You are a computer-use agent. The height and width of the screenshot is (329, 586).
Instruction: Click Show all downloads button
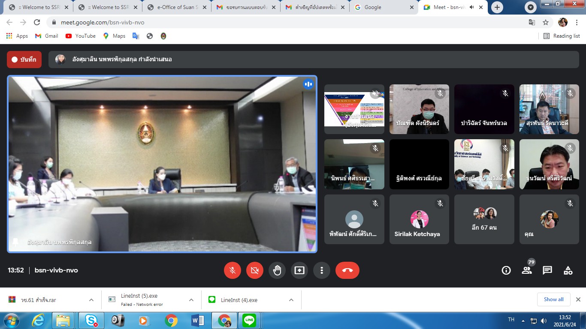pyautogui.click(x=553, y=299)
